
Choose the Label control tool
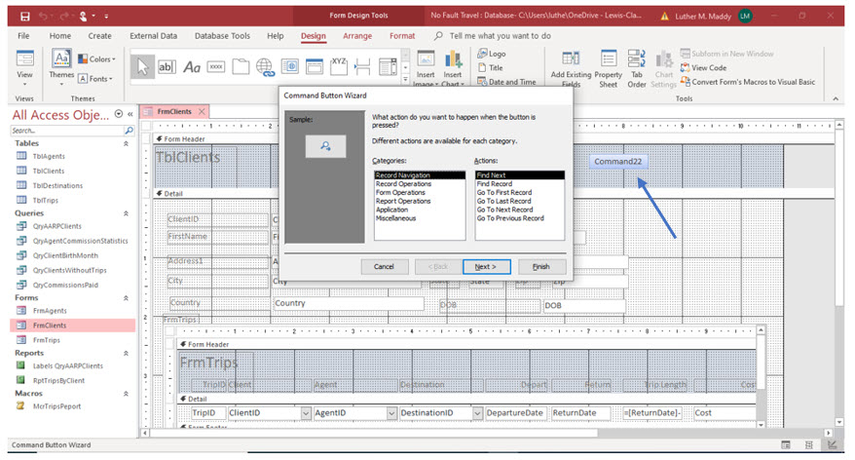[192, 67]
